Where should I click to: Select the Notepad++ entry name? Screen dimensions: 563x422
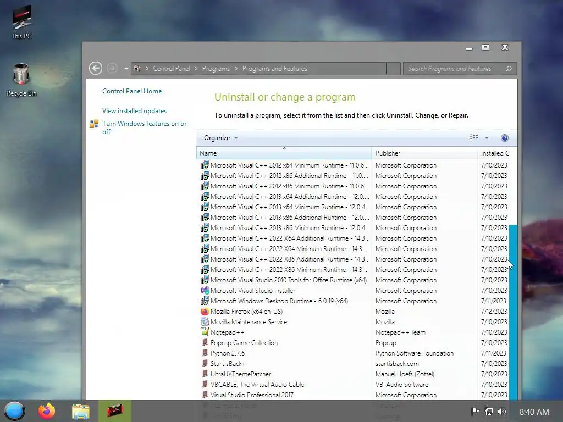tap(227, 332)
